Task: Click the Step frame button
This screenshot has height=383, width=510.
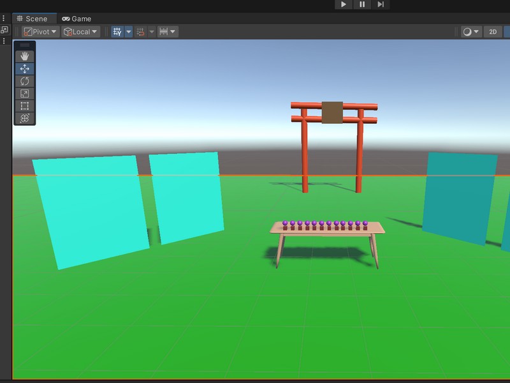Action: tap(381, 4)
